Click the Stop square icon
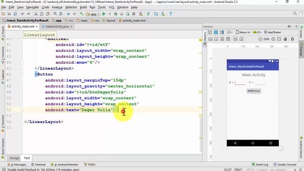This screenshot has height=171, width=304. (133, 14)
